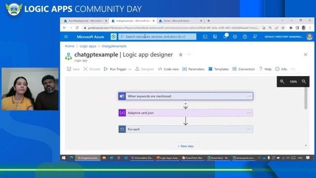
Task: Bookmark page with browser star icon
Action: (x=283, y=28)
